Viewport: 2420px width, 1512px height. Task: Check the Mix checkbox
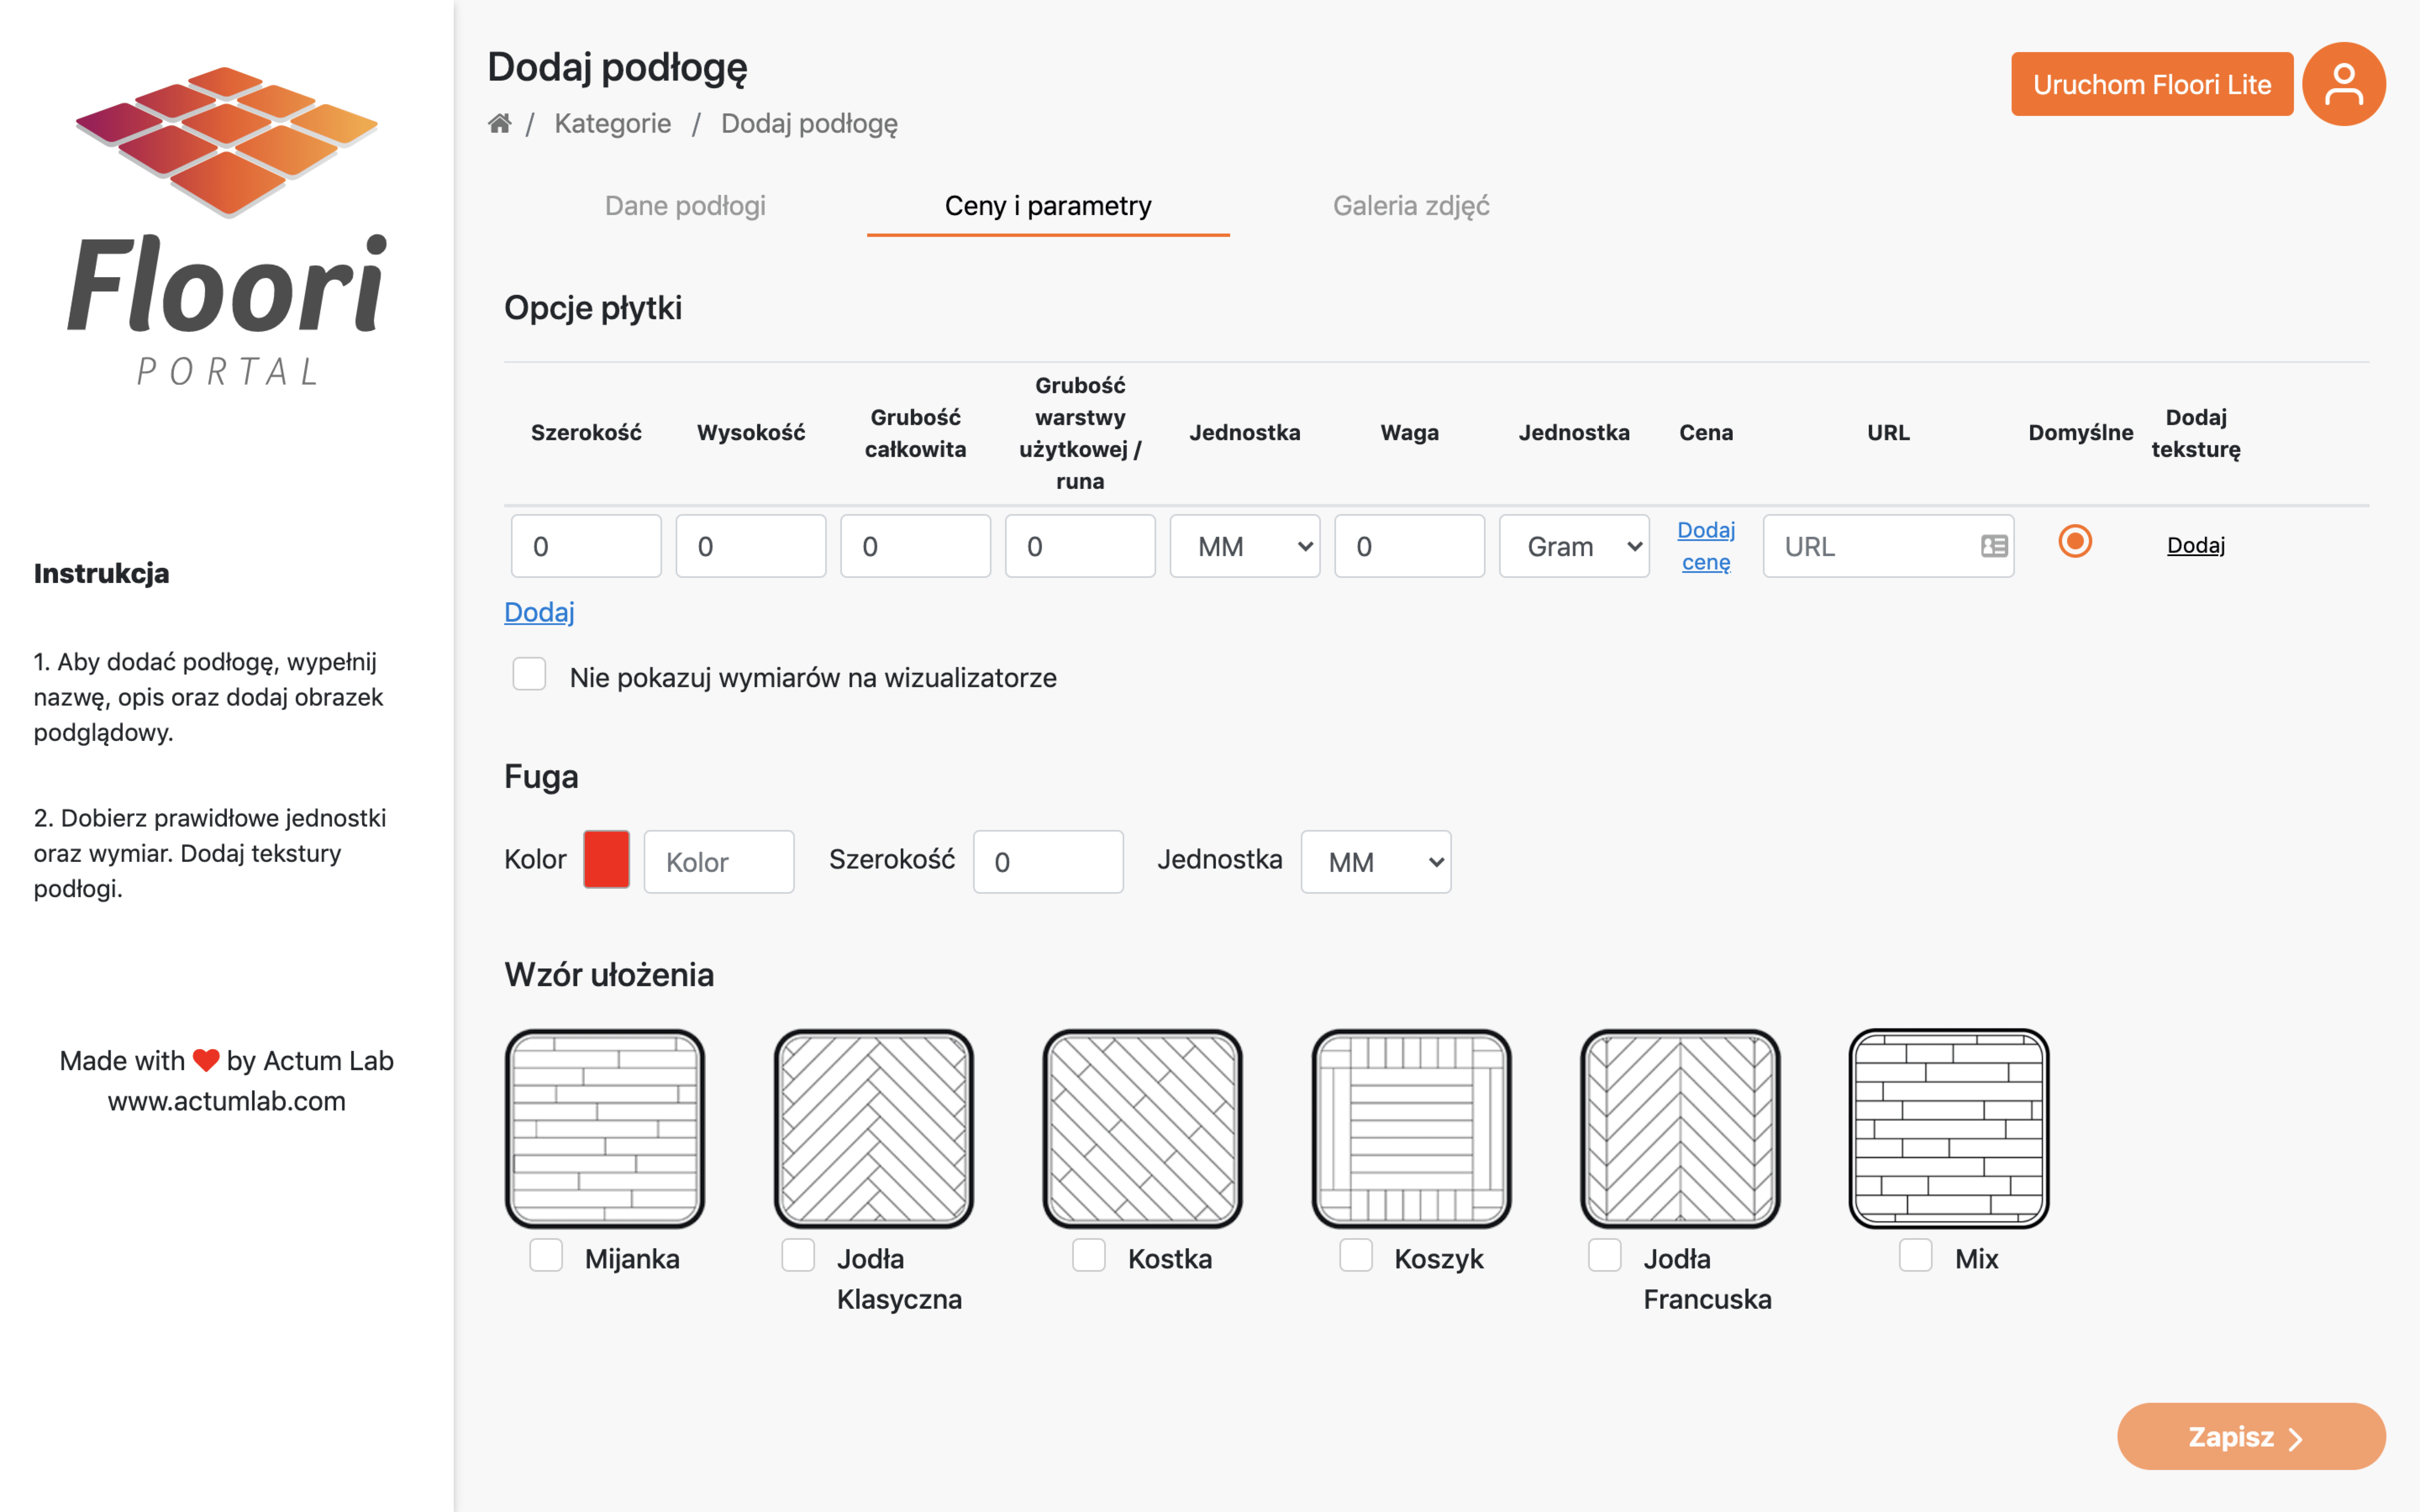[x=1916, y=1255]
